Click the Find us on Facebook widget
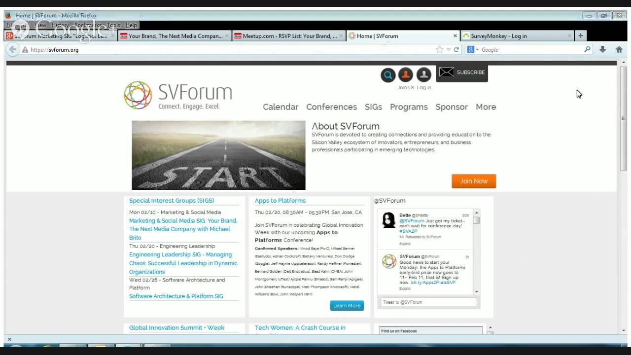 (431, 331)
